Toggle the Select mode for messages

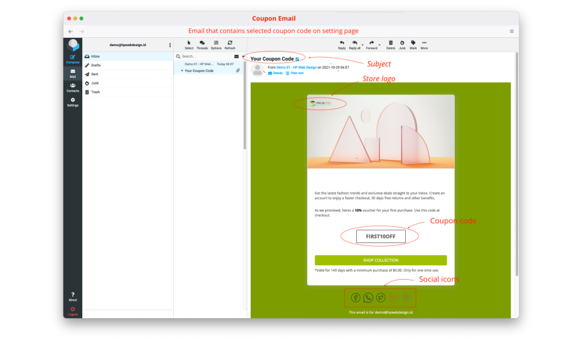189,44
